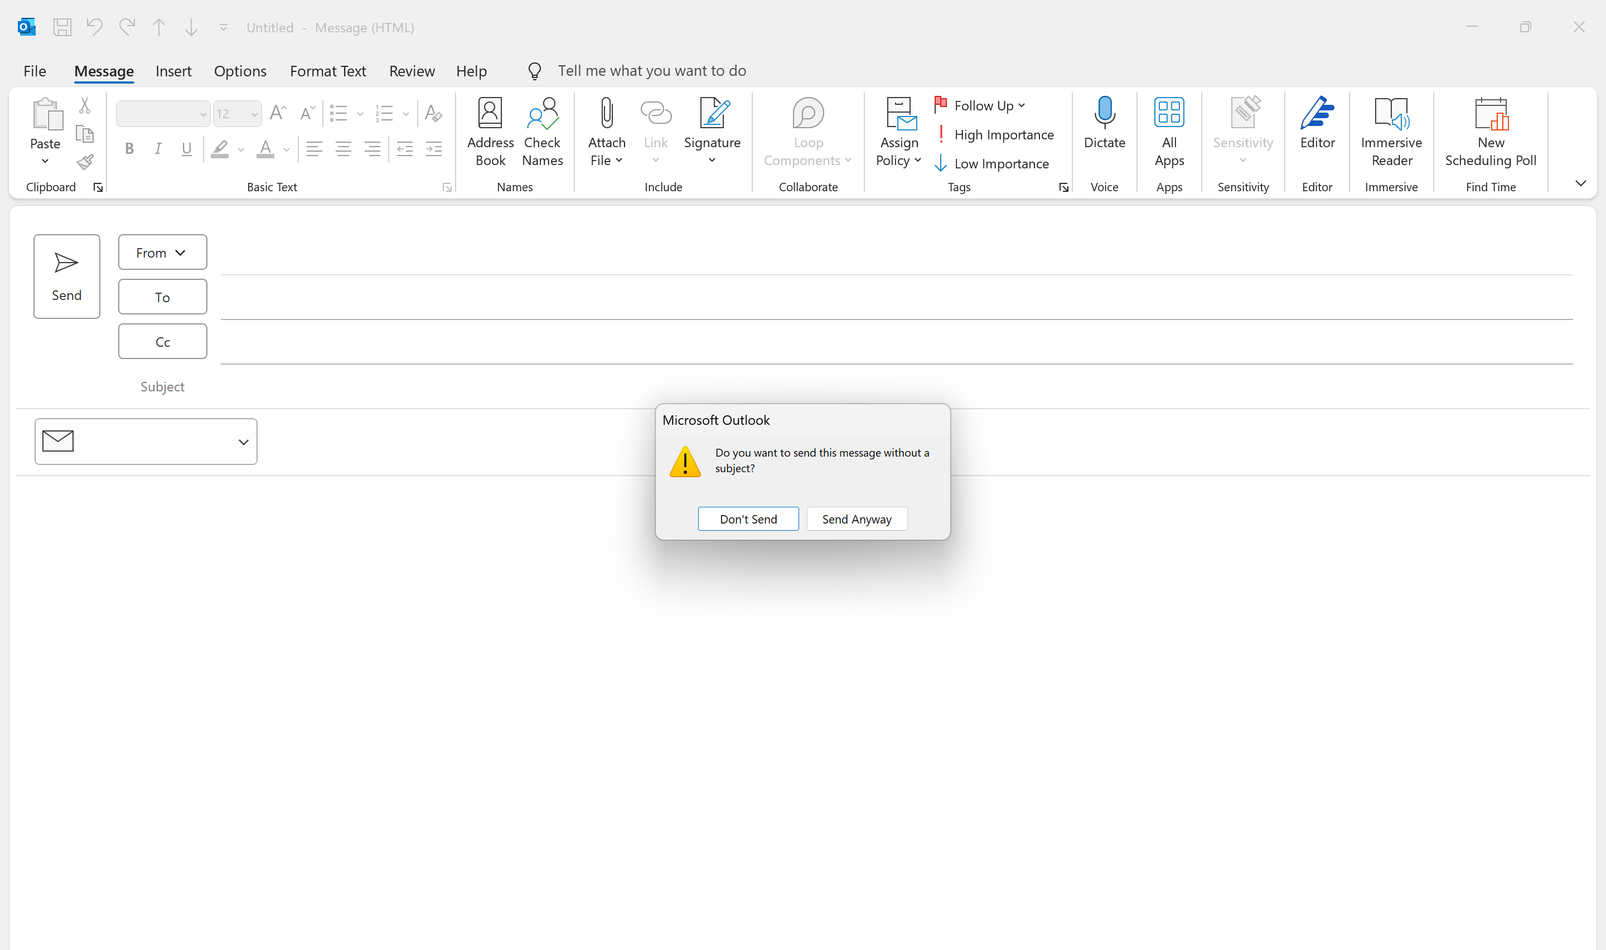
Task: Click the Save icon in title bar
Action: tap(62, 27)
